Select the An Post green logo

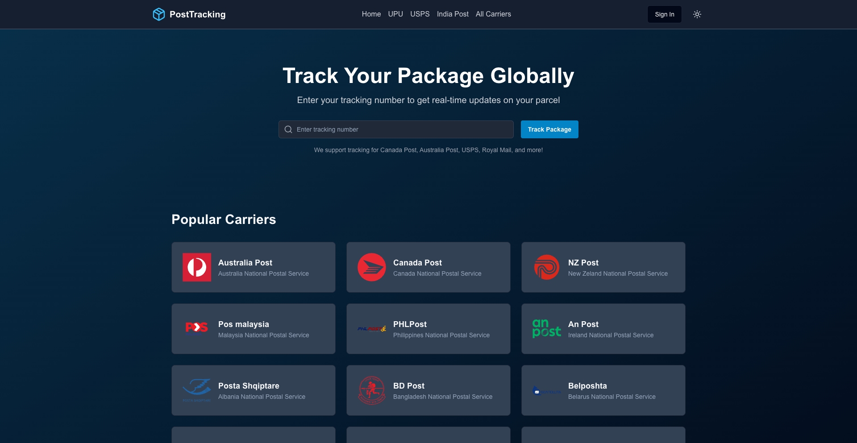pyautogui.click(x=546, y=329)
